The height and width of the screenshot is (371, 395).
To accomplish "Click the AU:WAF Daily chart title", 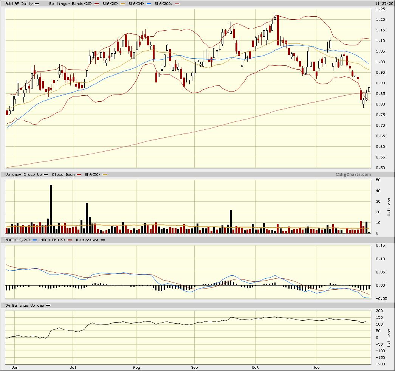I will [19, 4].
